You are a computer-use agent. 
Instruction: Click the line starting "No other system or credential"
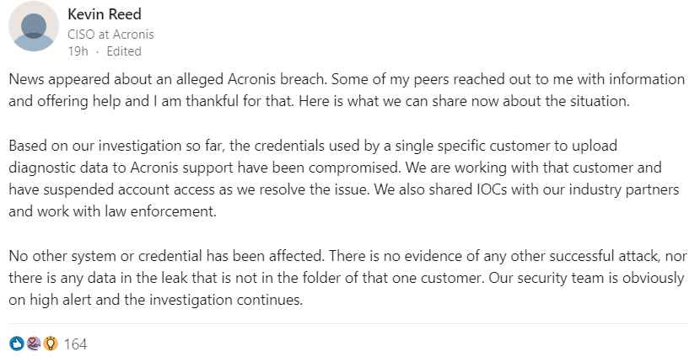pyautogui.click(x=347, y=256)
